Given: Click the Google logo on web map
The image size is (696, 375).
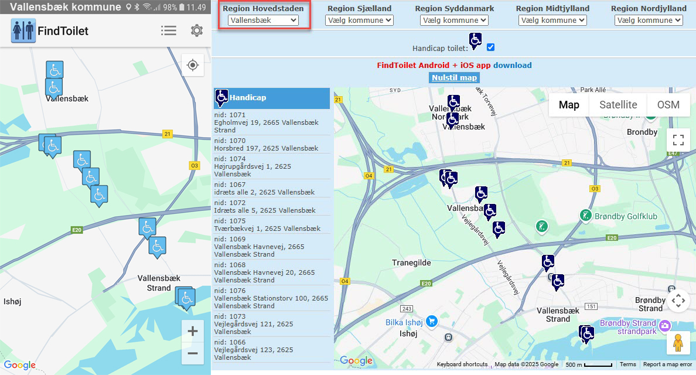Looking at the screenshot, I should [356, 360].
